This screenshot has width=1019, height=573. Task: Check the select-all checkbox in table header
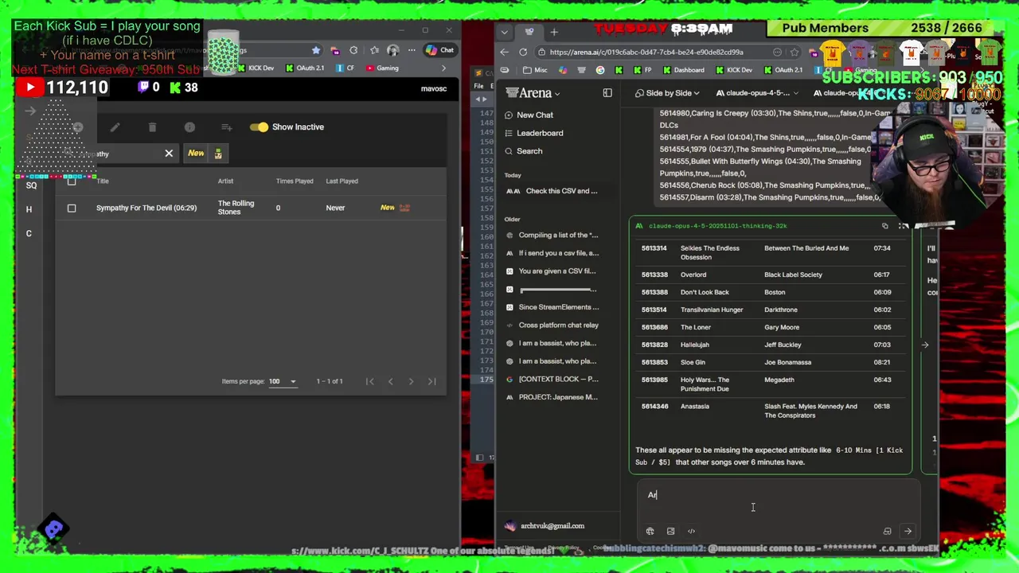click(x=72, y=181)
